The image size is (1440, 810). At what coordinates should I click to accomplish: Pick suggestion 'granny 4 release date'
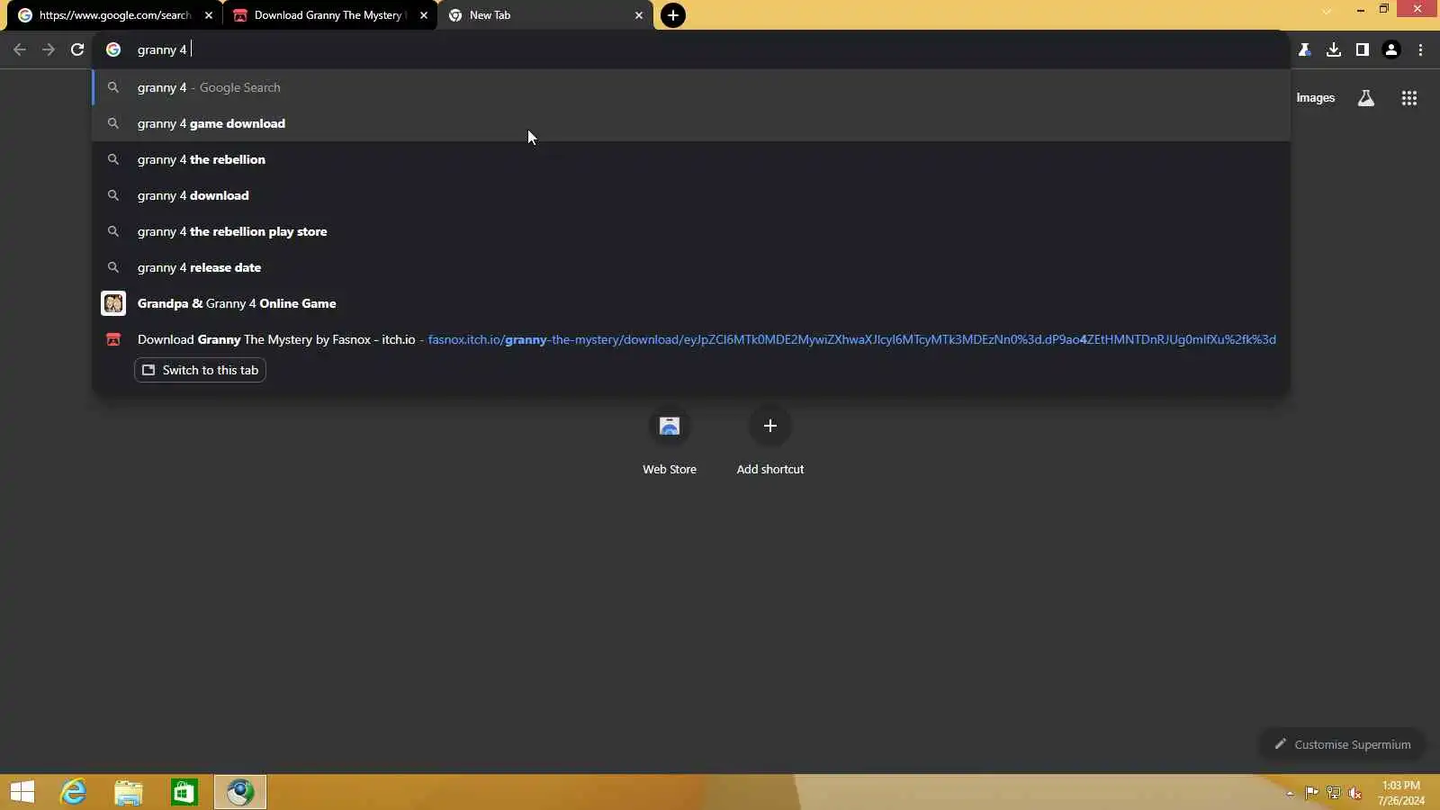pyautogui.click(x=691, y=267)
